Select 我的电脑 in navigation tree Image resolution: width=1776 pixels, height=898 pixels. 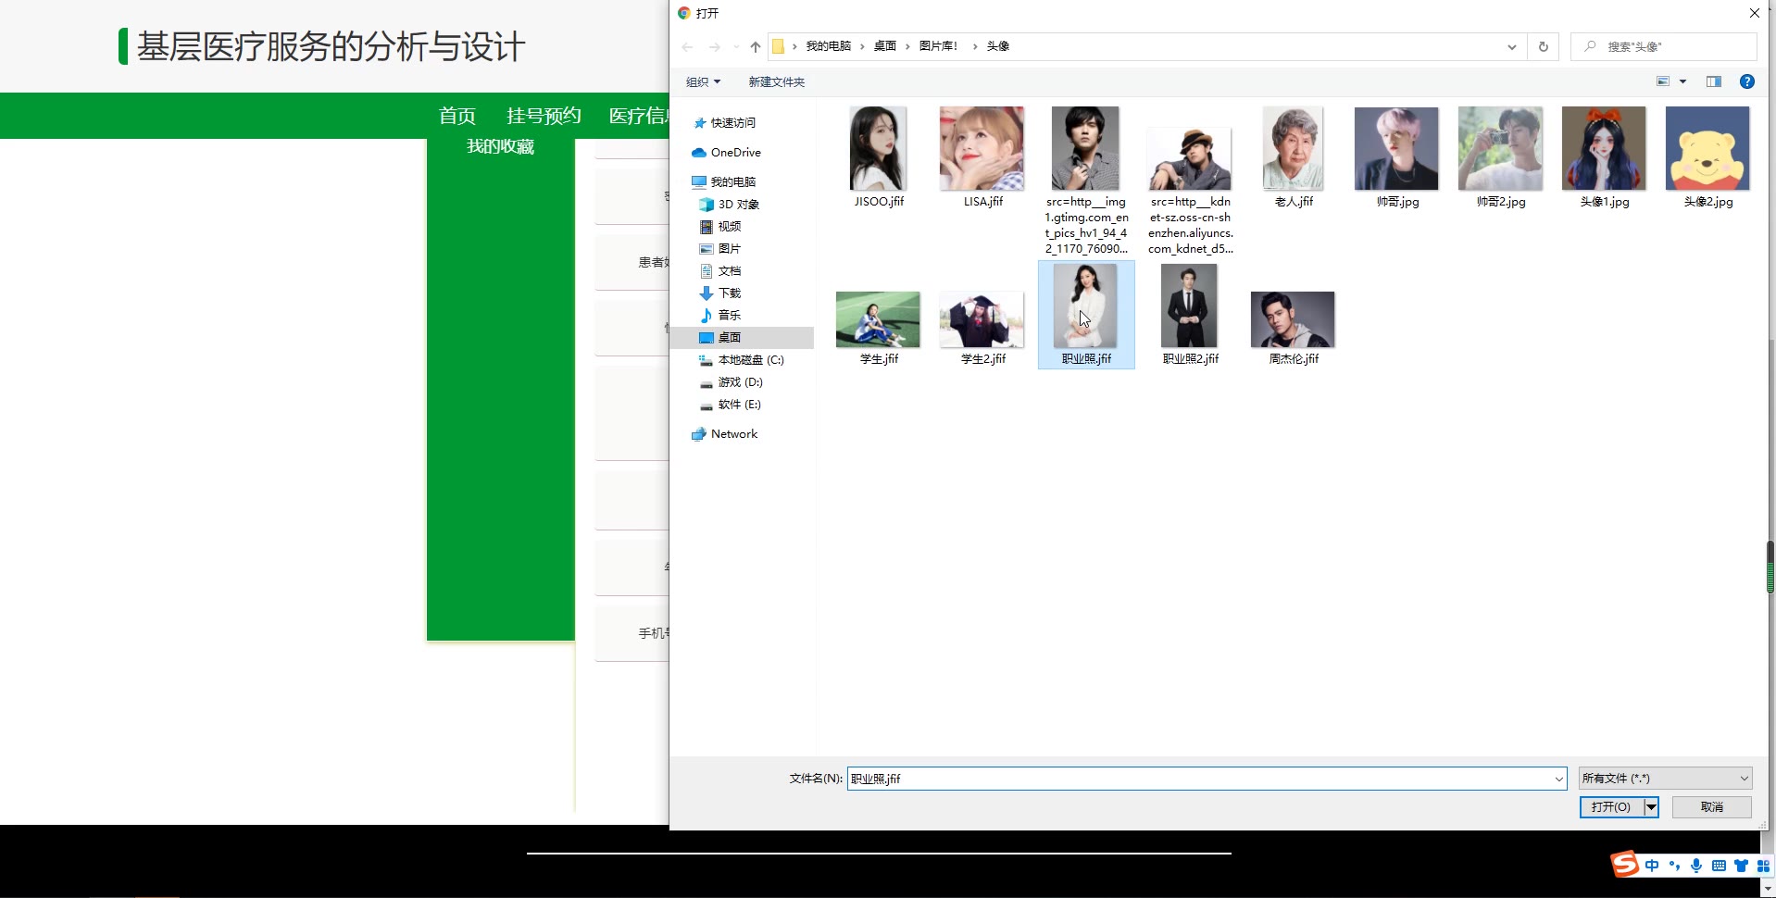click(x=732, y=181)
